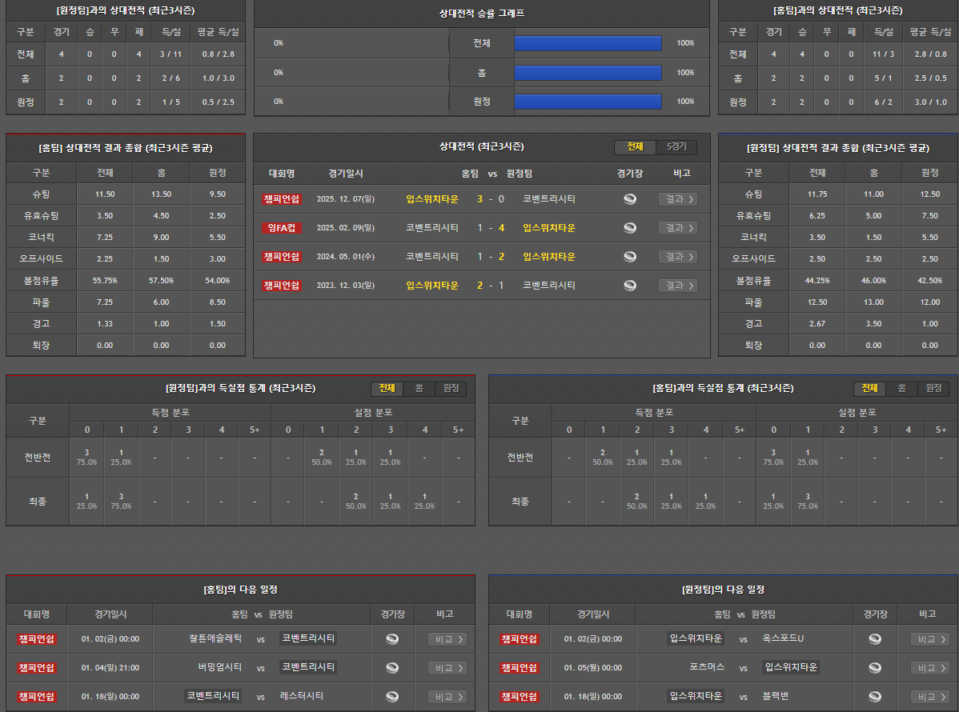Switch head-to-head list to 5경기
Image resolution: width=959 pixels, height=712 pixels.
[676, 147]
